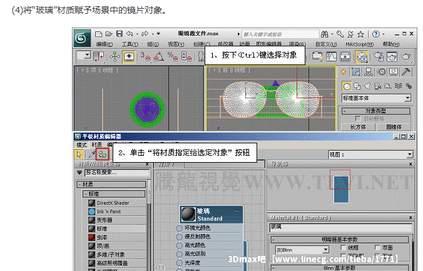Screen dimensions: 423x271
Task: Select the Geometry category icon
Action: [x=346, y=85]
